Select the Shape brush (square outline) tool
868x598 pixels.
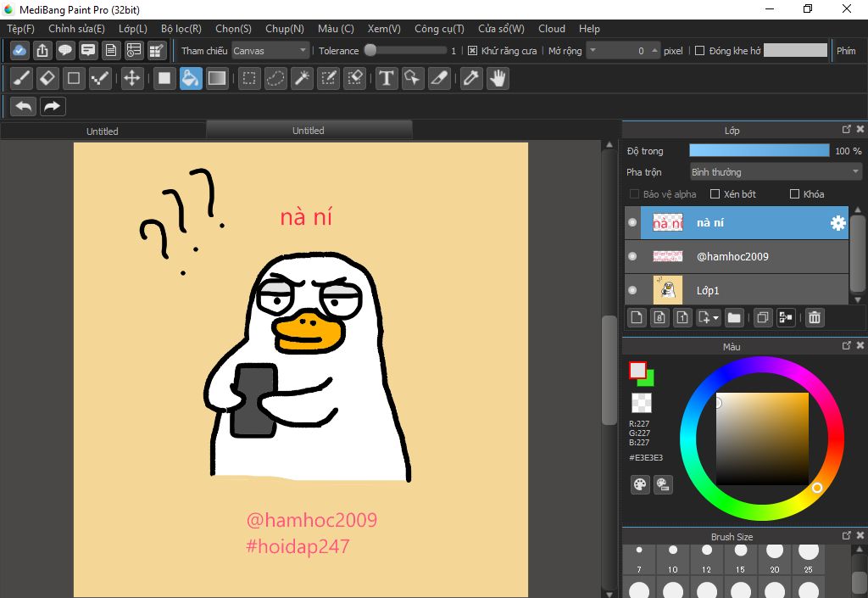[74, 78]
